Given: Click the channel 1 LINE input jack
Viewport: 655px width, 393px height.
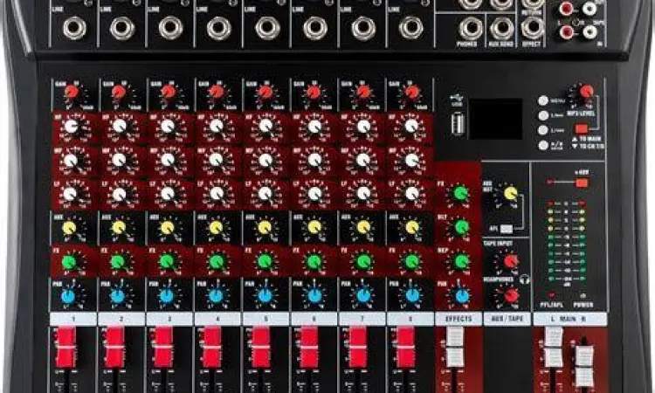Looking at the screenshot, I should (x=74, y=28).
